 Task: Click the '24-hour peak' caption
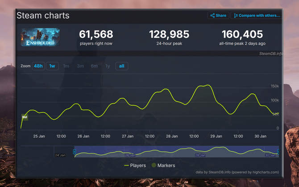click(x=169, y=44)
